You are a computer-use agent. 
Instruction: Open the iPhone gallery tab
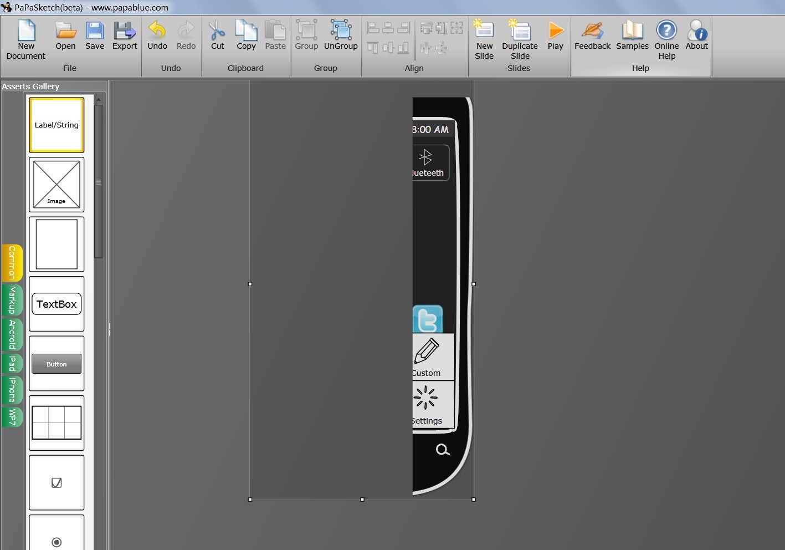coord(12,390)
